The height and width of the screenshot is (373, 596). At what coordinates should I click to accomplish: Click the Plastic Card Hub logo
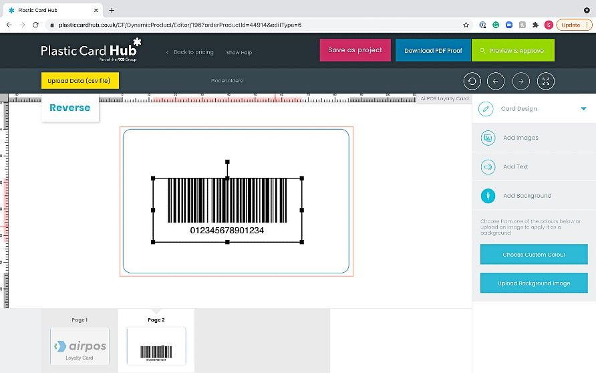tap(92, 50)
